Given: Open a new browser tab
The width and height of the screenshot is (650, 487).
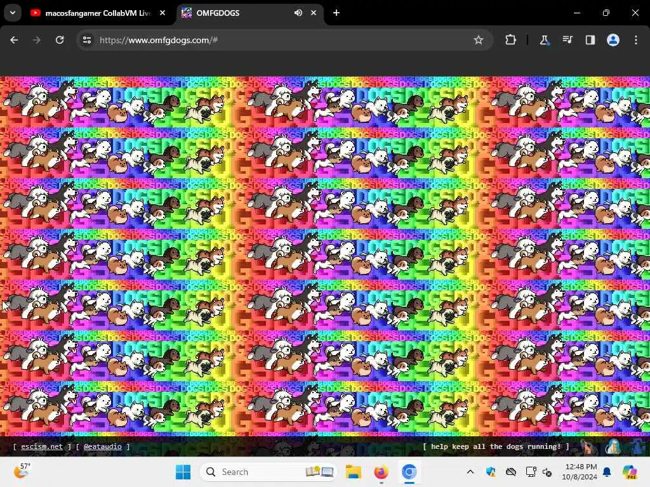Looking at the screenshot, I should point(336,13).
